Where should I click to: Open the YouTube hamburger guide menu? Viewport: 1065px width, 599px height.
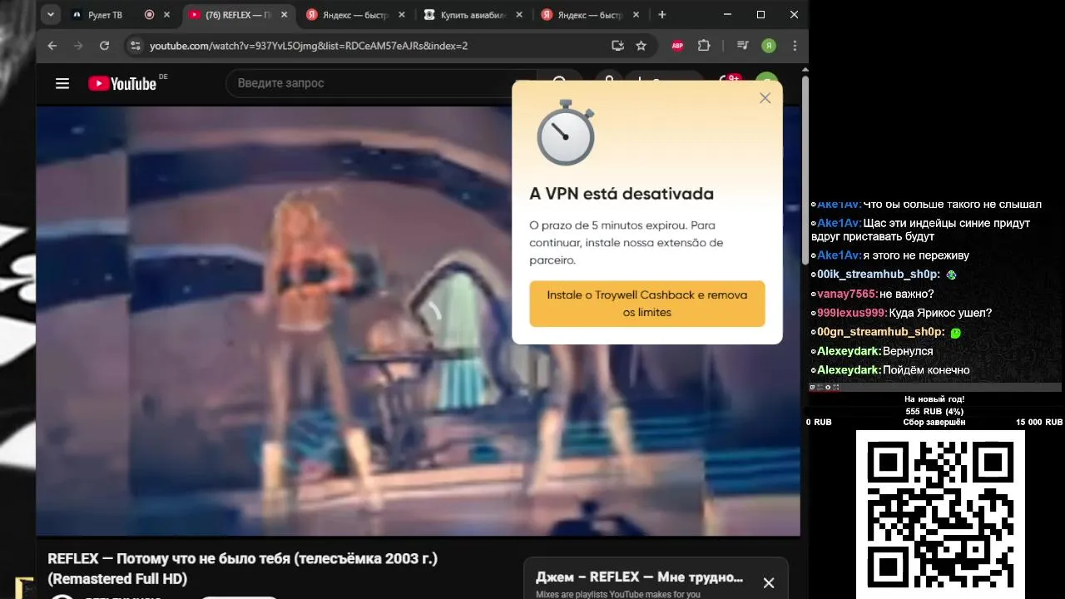coord(62,83)
